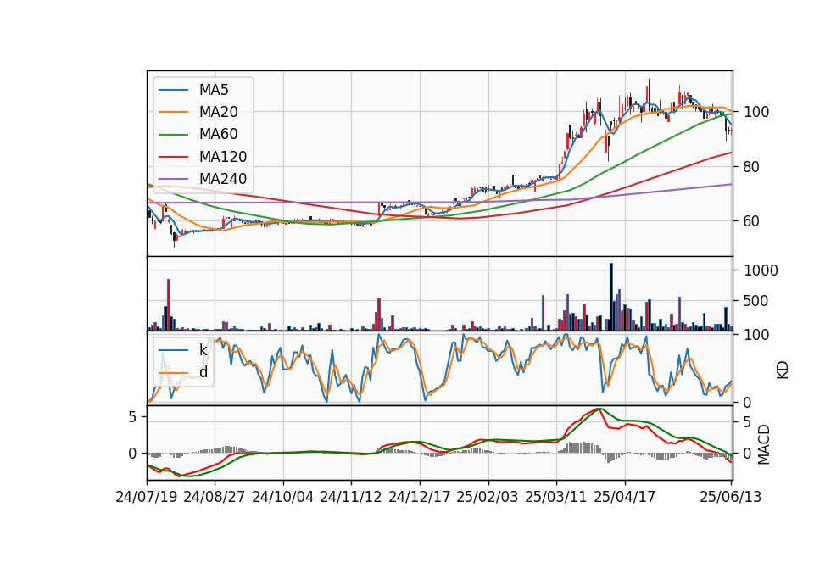Viewport: 814px width, 585px height.
Task: Click the d label in KD legend
Action: click(203, 373)
